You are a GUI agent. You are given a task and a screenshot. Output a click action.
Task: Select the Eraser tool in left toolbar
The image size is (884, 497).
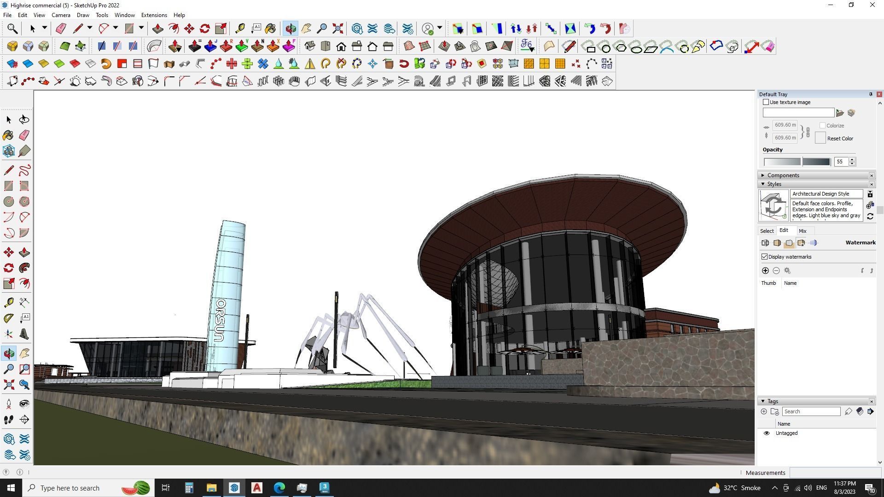(24, 135)
